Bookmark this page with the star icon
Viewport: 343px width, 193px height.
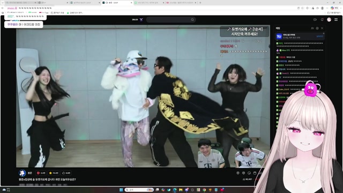pos(302,8)
